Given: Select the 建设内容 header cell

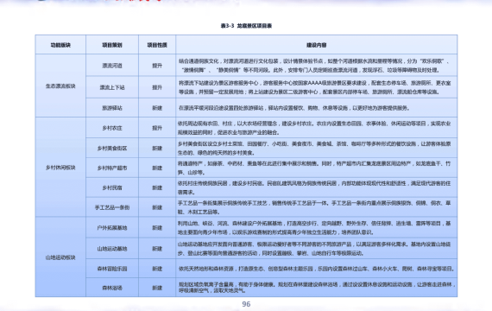Looking at the screenshot, I should (x=316, y=45).
